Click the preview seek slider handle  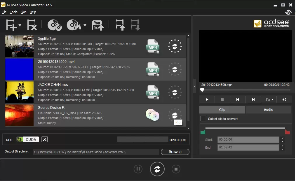(202, 90)
